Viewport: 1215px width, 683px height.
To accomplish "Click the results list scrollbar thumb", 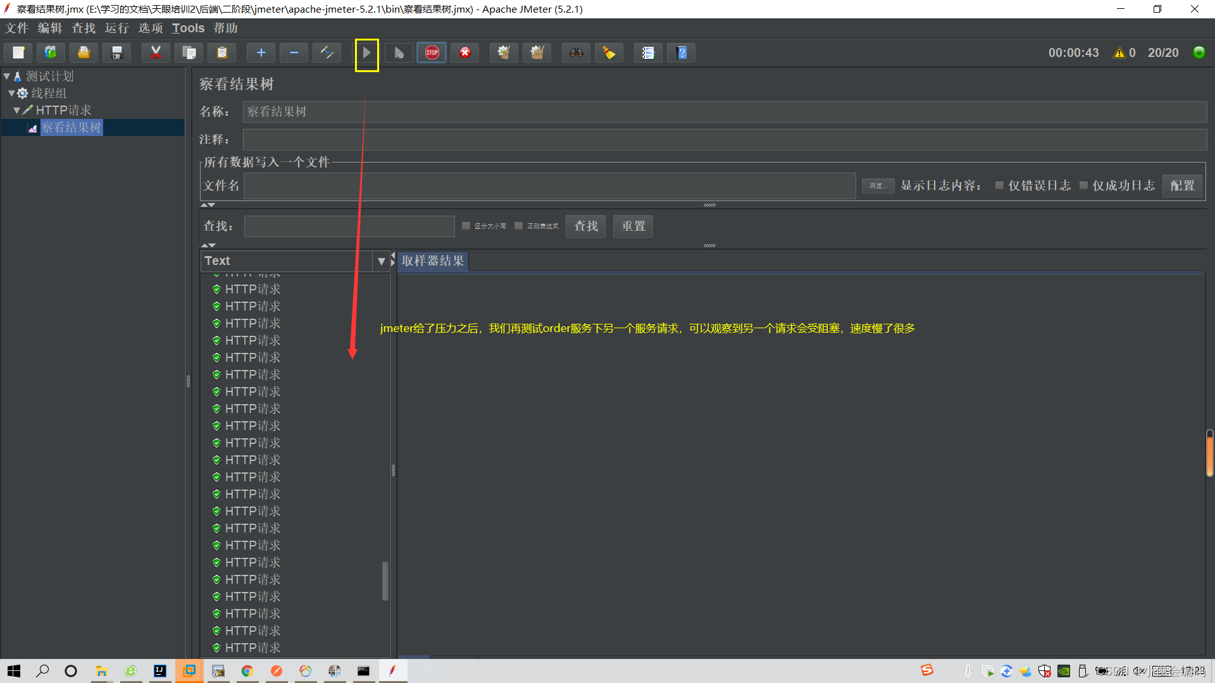I will point(385,581).
